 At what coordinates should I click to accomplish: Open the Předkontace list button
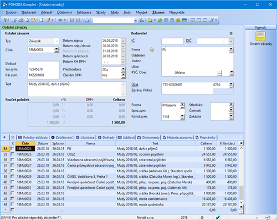point(123,69)
